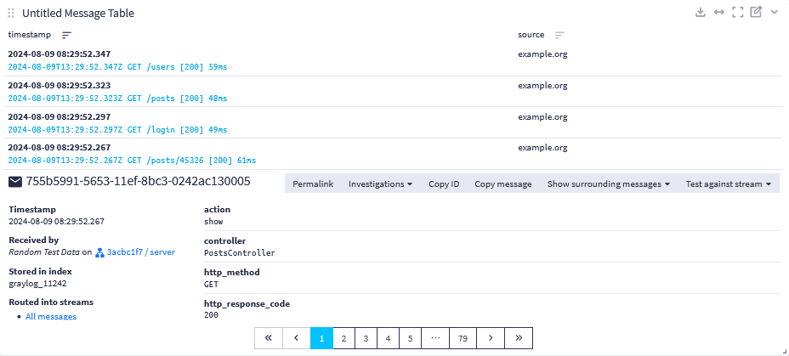The width and height of the screenshot is (789, 356).
Task: Open the All messages stream link
Action: (x=51, y=317)
